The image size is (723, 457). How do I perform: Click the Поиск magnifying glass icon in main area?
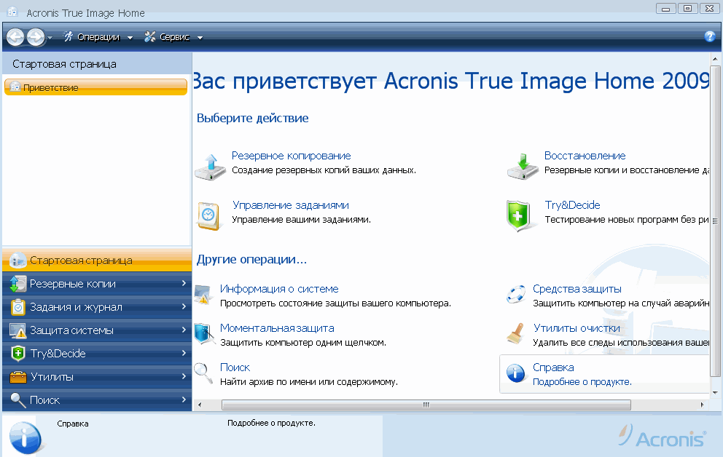[203, 373]
